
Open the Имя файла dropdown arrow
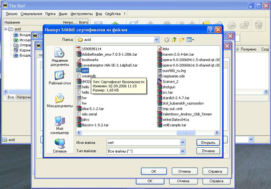click(183, 142)
